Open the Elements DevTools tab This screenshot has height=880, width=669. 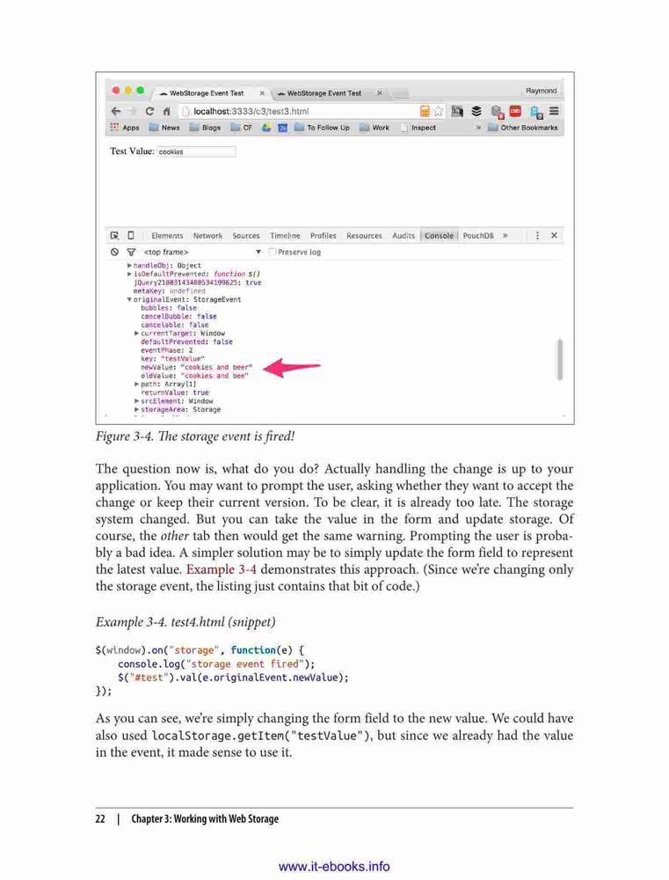(x=167, y=236)
